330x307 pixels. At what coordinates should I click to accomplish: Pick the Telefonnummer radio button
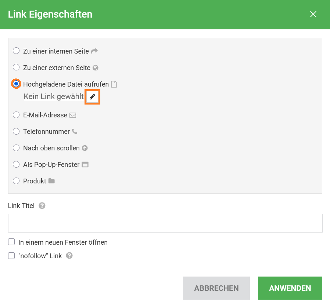(x=16, y=131)
